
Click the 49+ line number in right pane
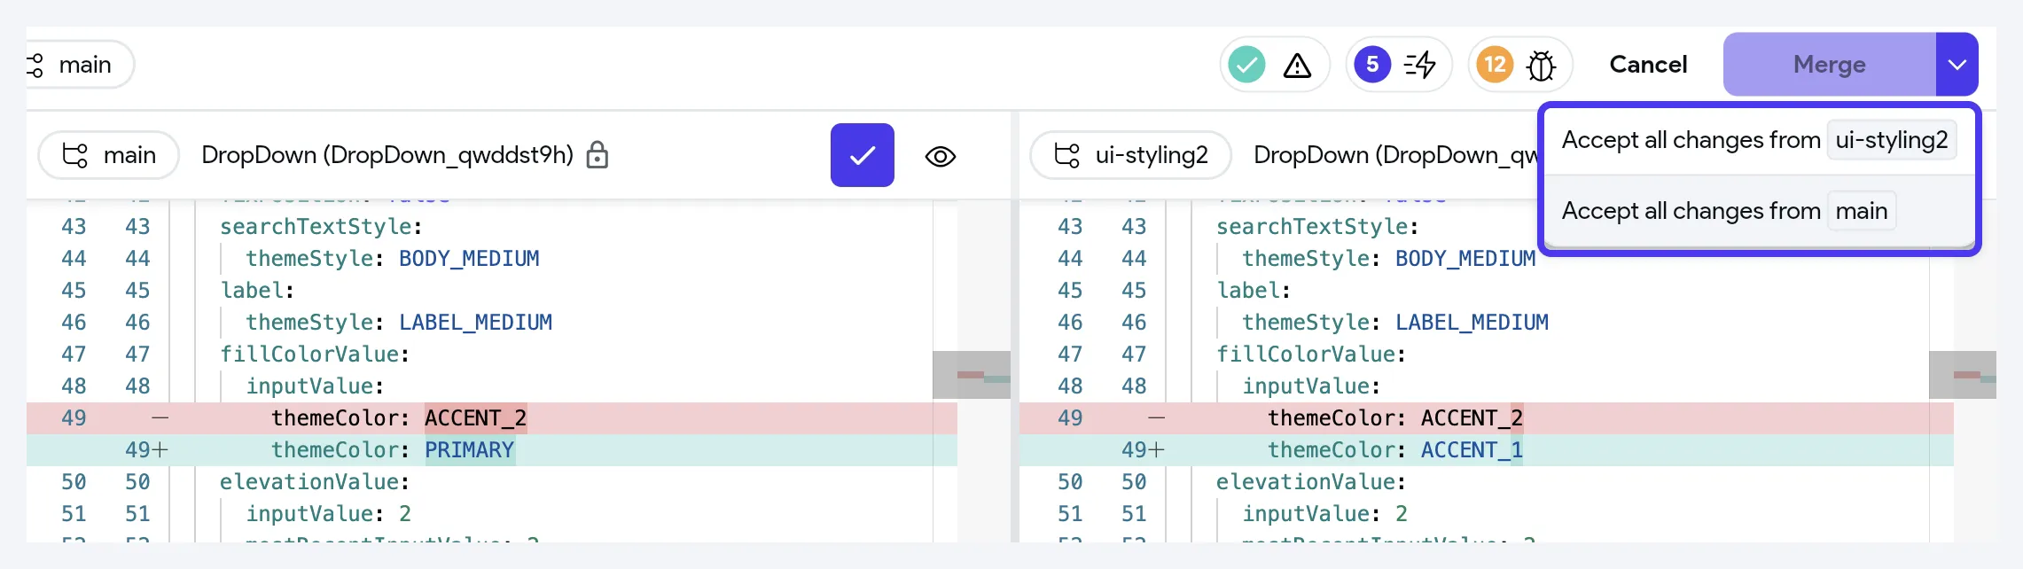pyautogui.click(x=1143, y=450)
